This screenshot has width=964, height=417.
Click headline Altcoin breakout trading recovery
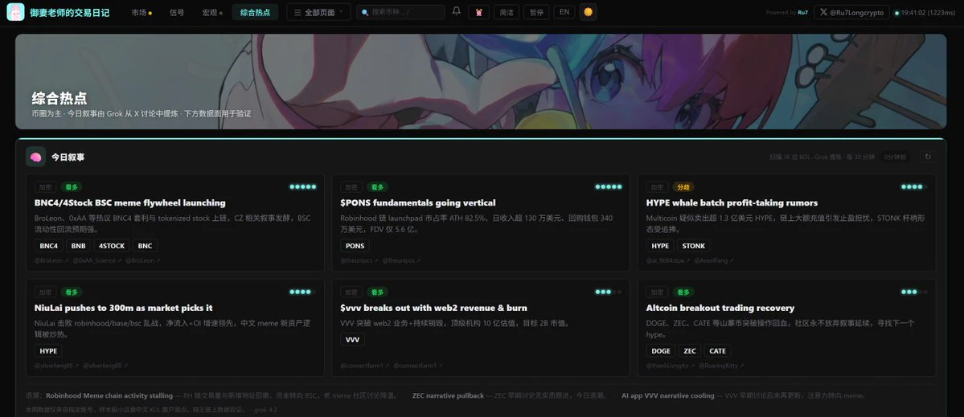(720, 308)
